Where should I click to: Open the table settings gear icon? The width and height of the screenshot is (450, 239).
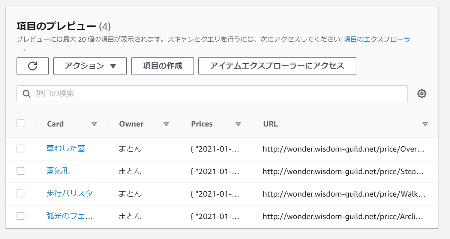tap(422, 94)
